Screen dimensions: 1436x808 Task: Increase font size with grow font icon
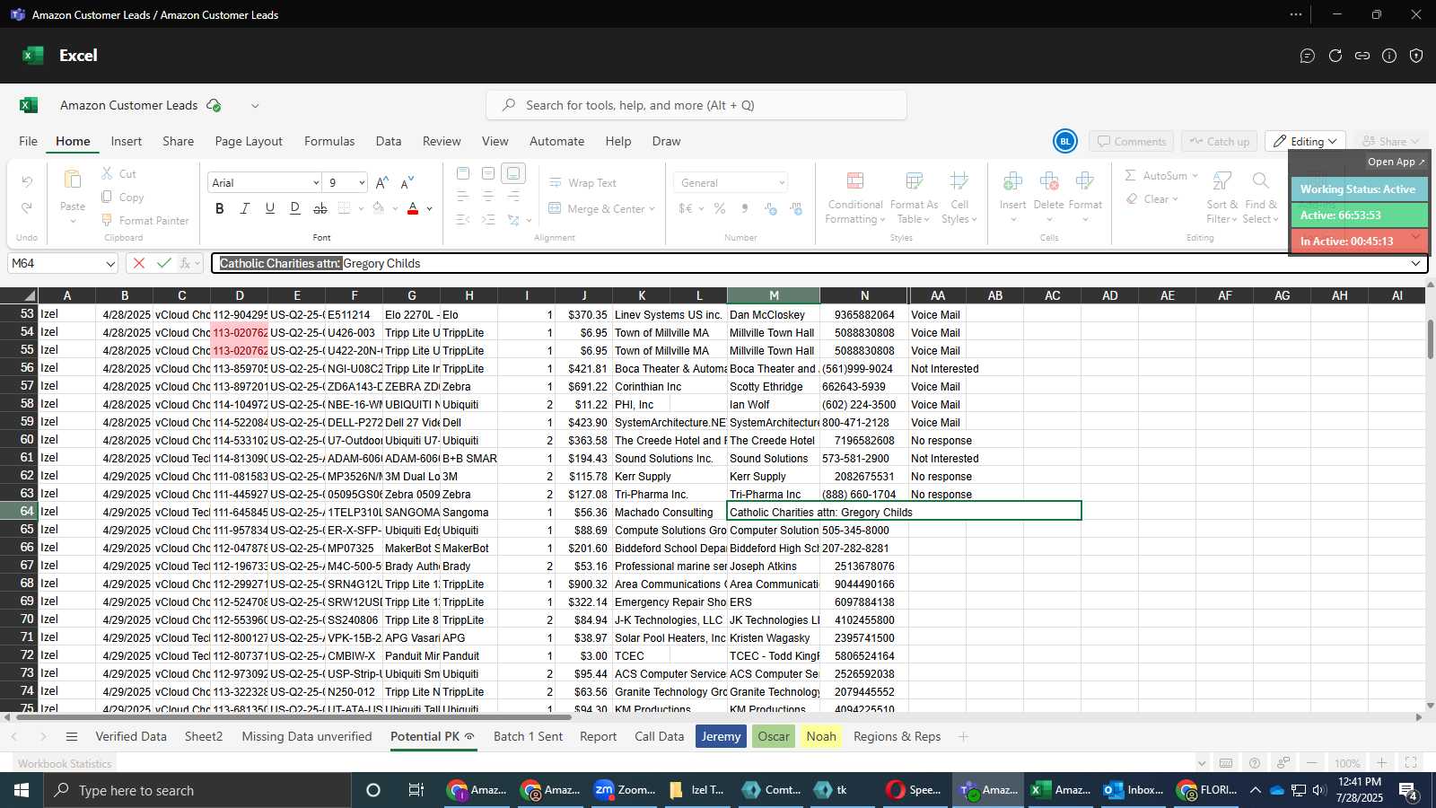click(382, 182)
